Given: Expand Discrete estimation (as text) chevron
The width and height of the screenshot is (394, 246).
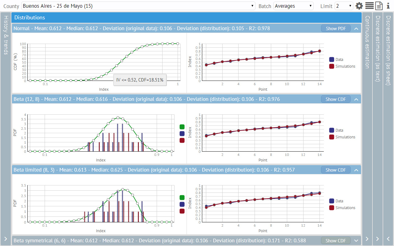Looking at the screenshot, I should coord(377,239).
